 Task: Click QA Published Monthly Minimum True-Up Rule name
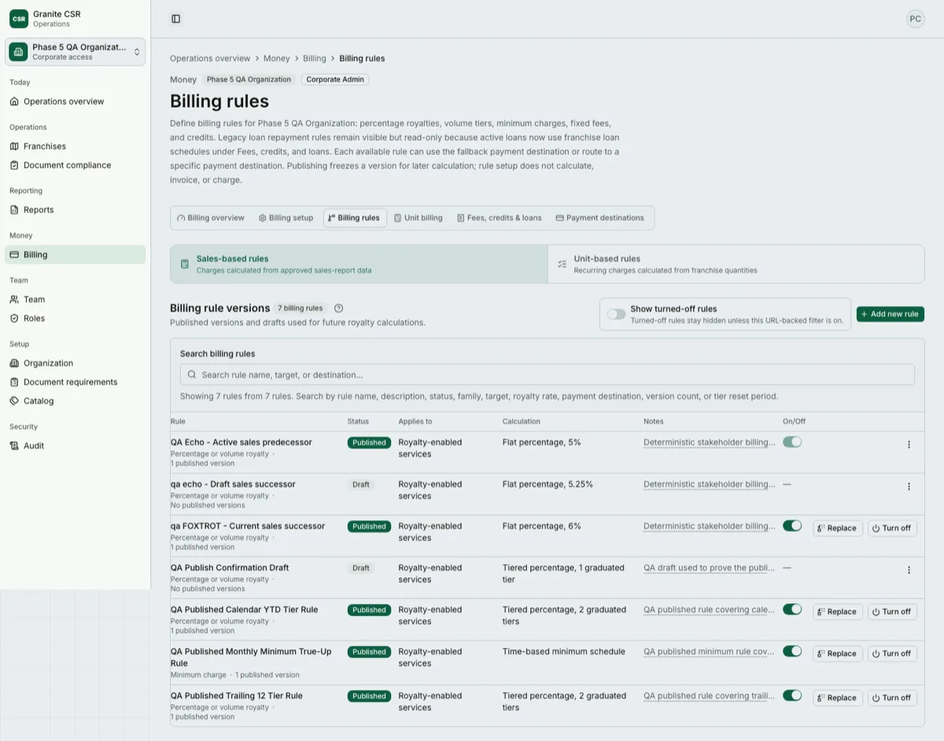point(251,657)
